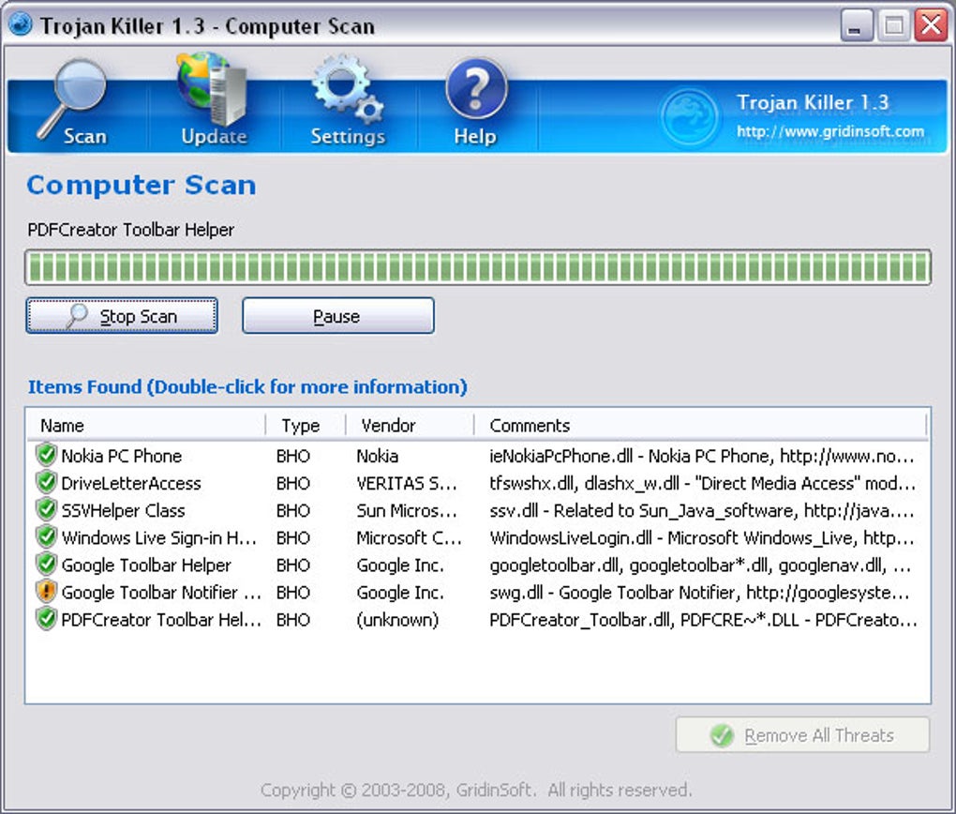
Task: Click the Scan magnifying glass icon
Action: click(x=73, y=98)
